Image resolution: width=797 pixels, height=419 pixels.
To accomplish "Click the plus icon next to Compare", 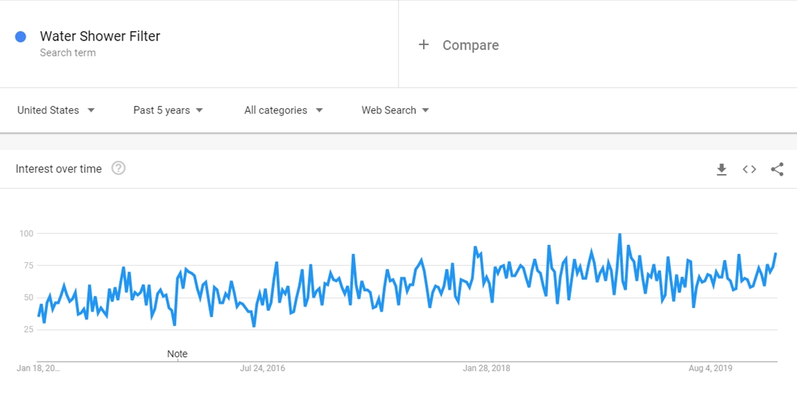I will click(x=424, y=44).
